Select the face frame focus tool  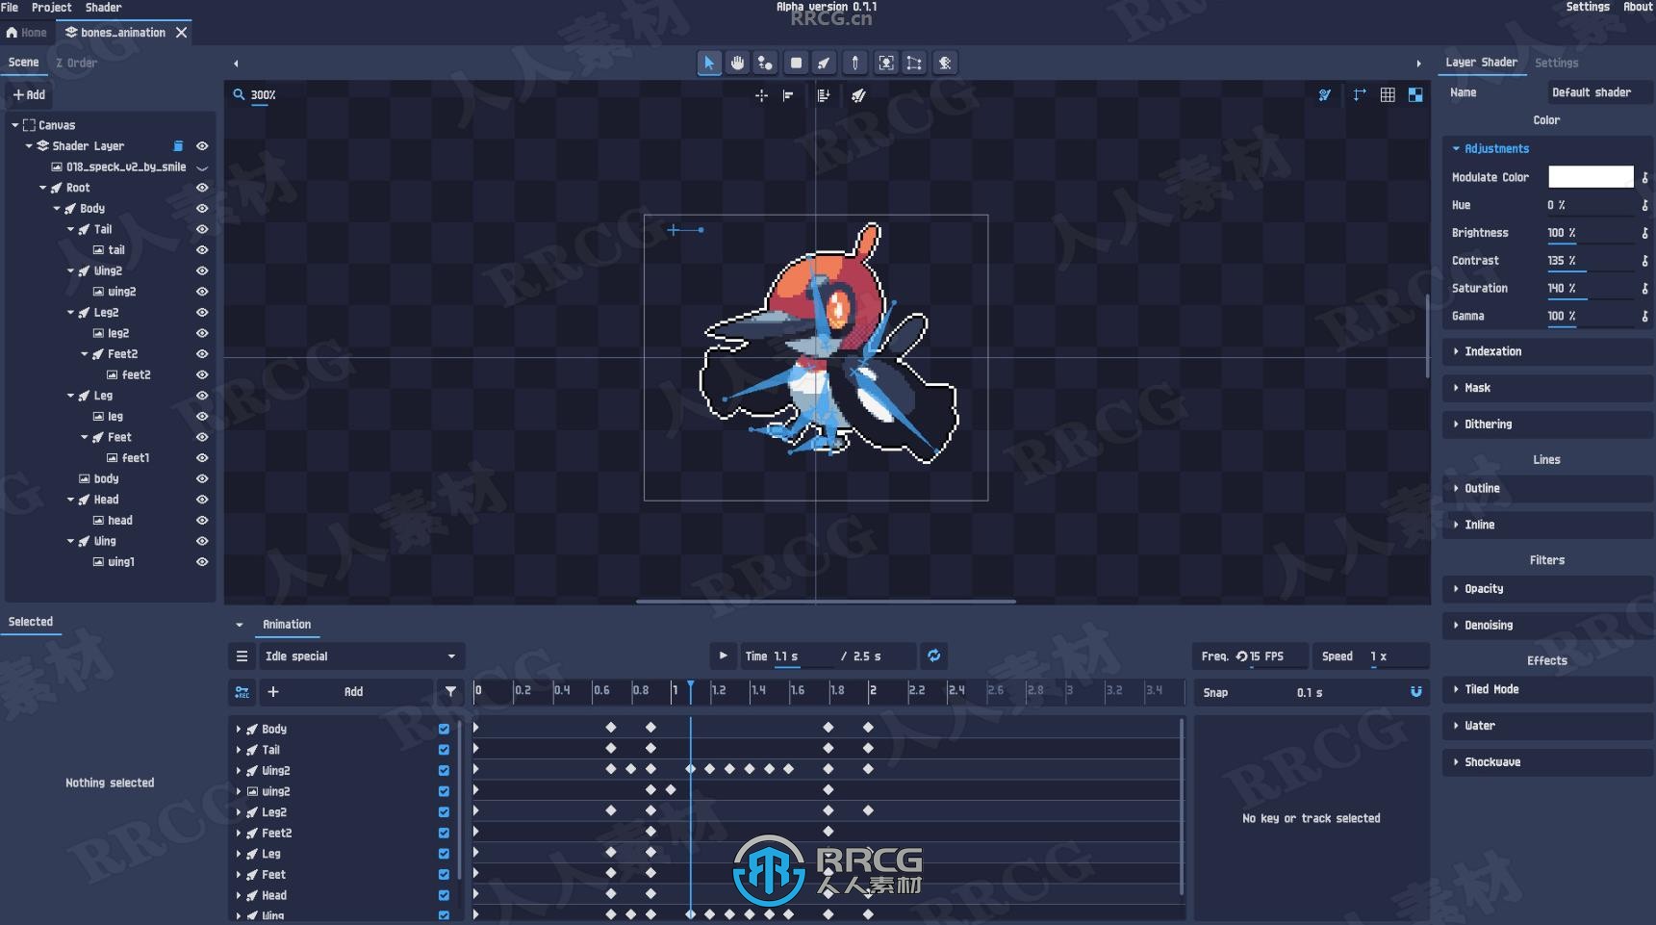tap(886, 63)
